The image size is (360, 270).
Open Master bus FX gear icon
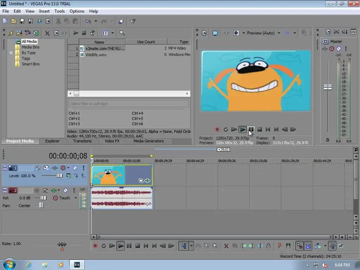point(332,49)
